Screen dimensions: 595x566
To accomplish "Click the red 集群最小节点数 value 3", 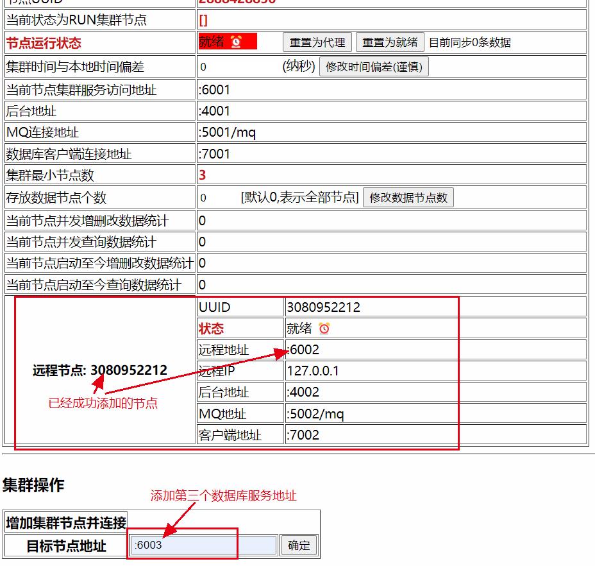I will pyautogui.click(x=203, y=175).
